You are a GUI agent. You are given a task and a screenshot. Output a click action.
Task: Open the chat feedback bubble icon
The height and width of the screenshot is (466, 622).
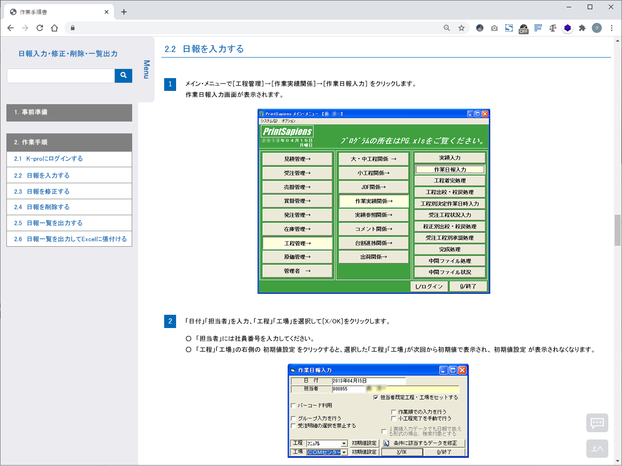click(x=597, y=423)
